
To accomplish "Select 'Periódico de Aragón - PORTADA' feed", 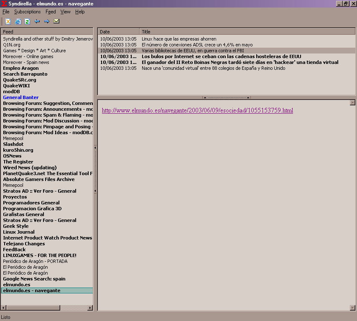I will point(47,261).
